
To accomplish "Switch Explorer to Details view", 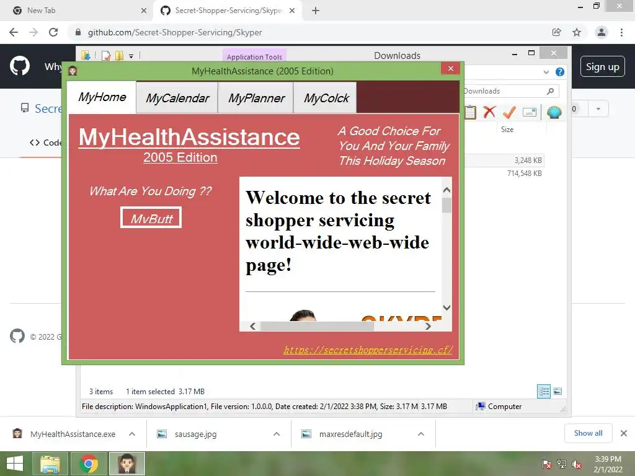I will click(543, 392).
